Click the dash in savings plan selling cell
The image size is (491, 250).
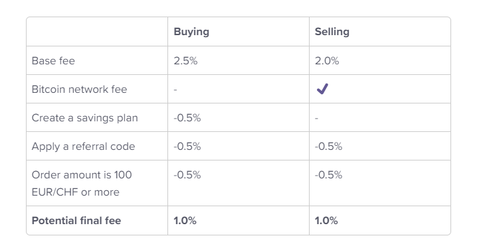pos(316,118)
